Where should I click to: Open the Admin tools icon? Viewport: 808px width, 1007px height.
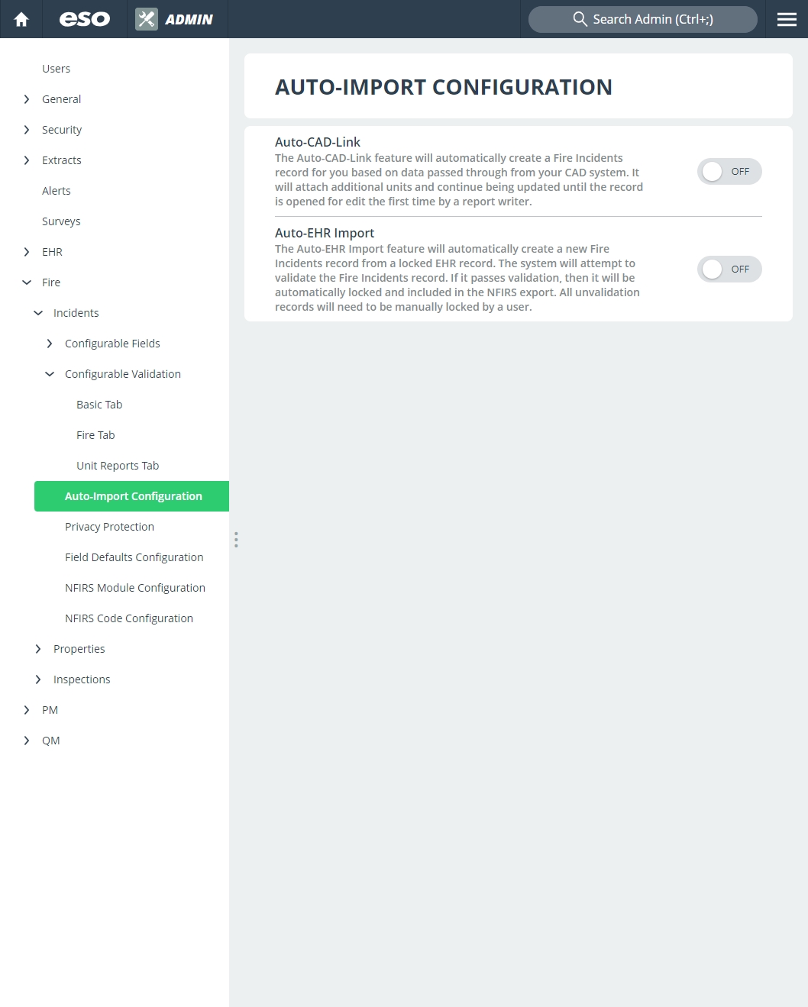[147, 19]
